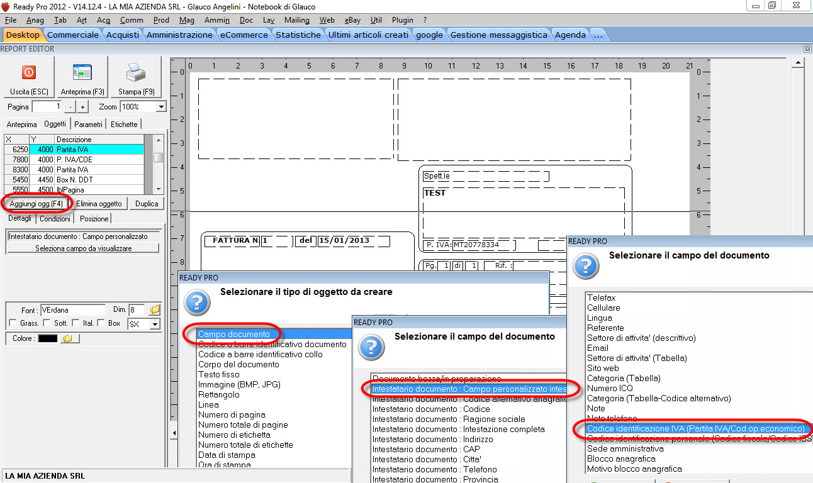The width and height of the screenshot is (813, 483).
Task: Choose Testo fisso object type
Action: 218,374
